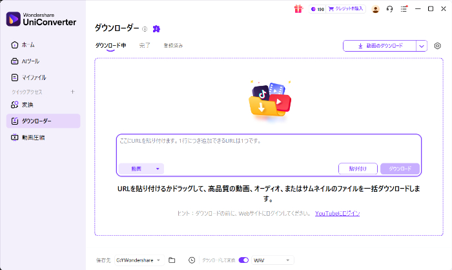The height and width of the screenshot is (270, 452).
Task: Switch to the 登録済み tab
Action: (173, 46)
